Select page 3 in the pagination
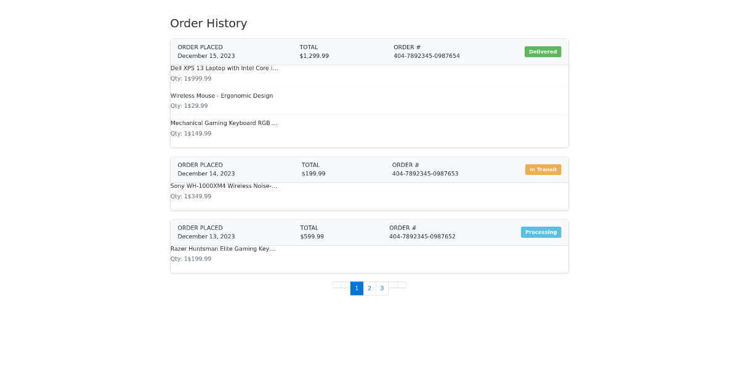Screen dimensions: 739x388 pos(382,288)
